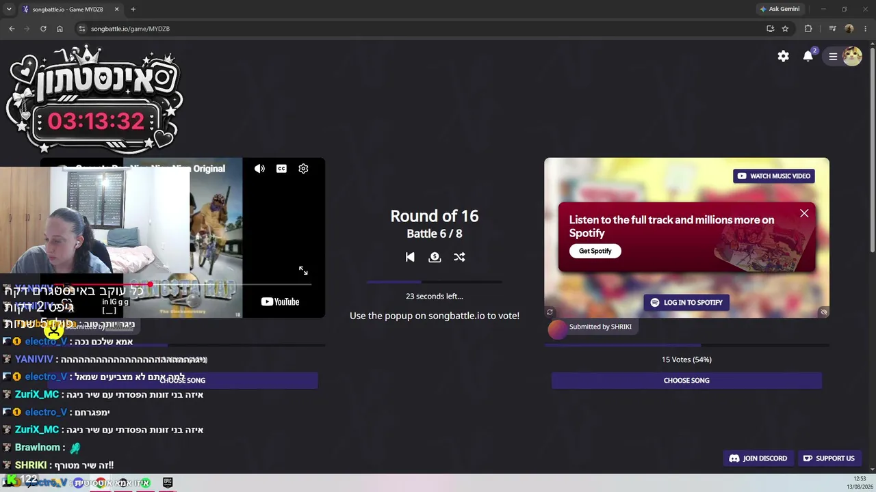
Task: Open the hamburger menu beside cat avatar
Action: tap(833, 57)
